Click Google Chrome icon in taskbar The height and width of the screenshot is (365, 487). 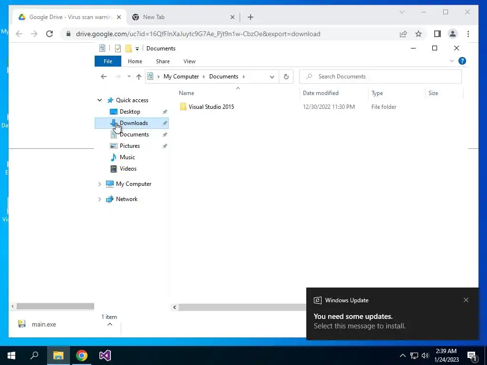coord(82,355)
